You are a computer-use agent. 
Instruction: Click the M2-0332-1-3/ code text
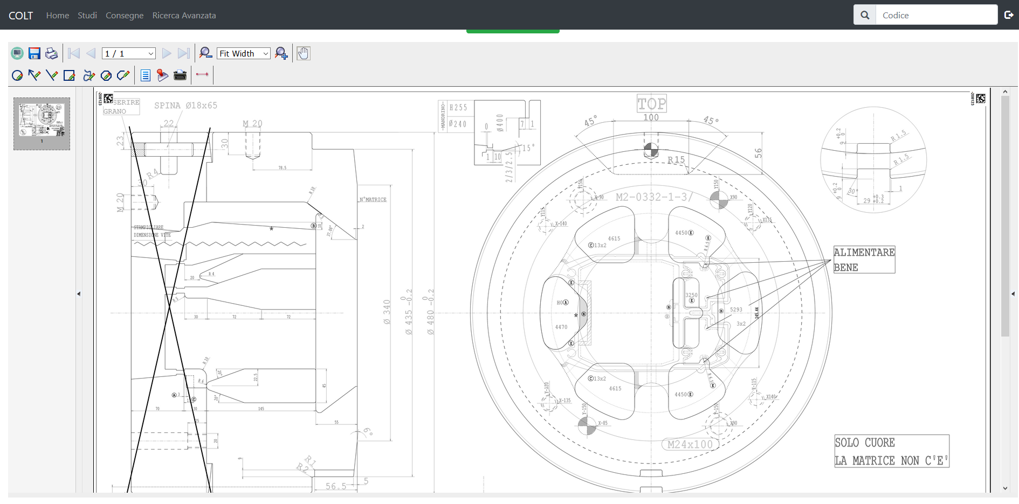[654, 197]
